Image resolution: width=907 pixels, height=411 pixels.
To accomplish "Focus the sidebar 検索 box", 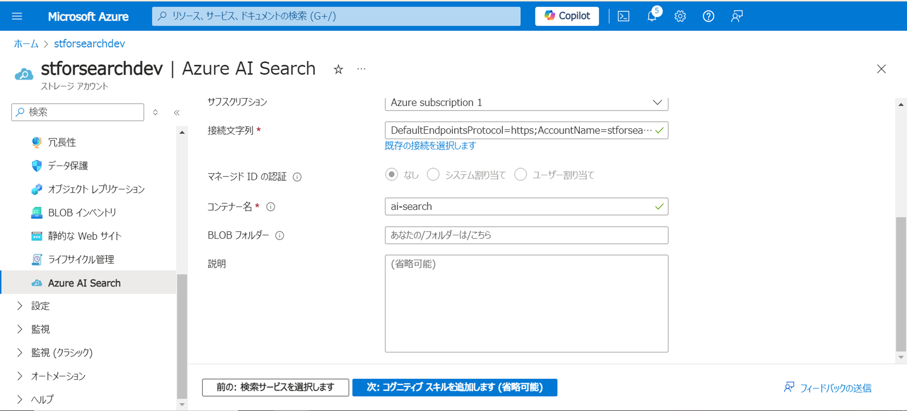I will coord(78,112).
